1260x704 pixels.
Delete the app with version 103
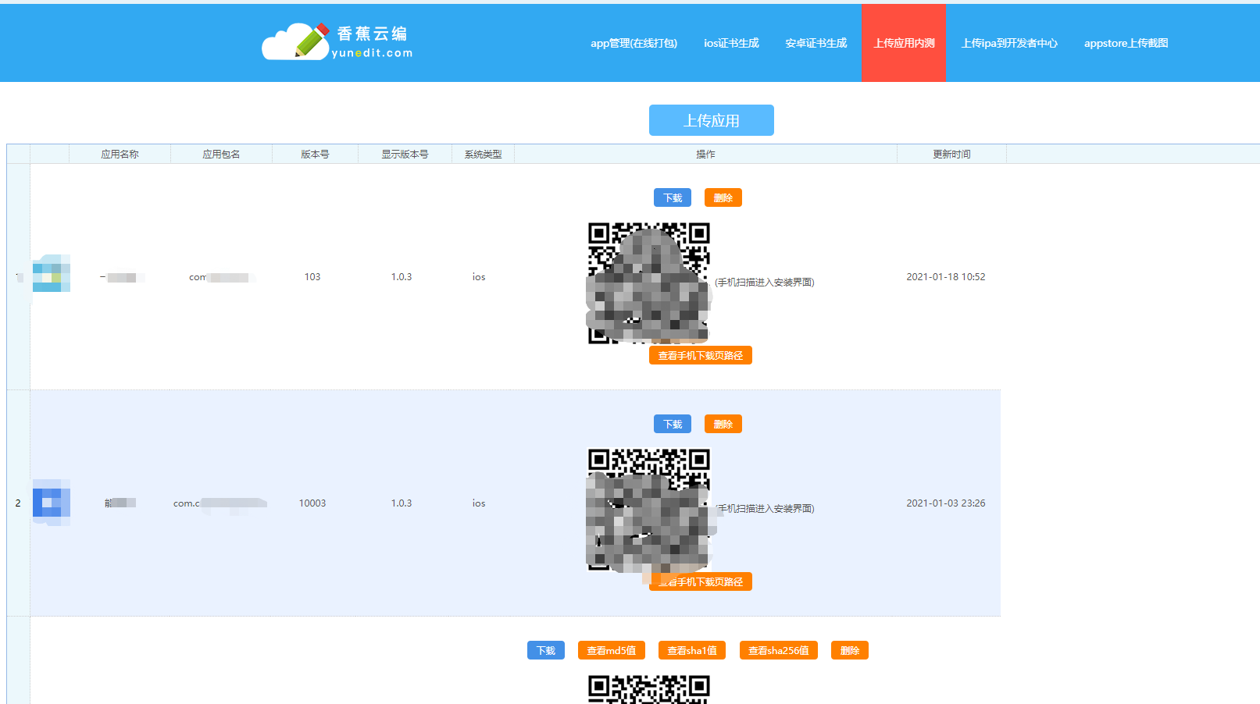723,197
